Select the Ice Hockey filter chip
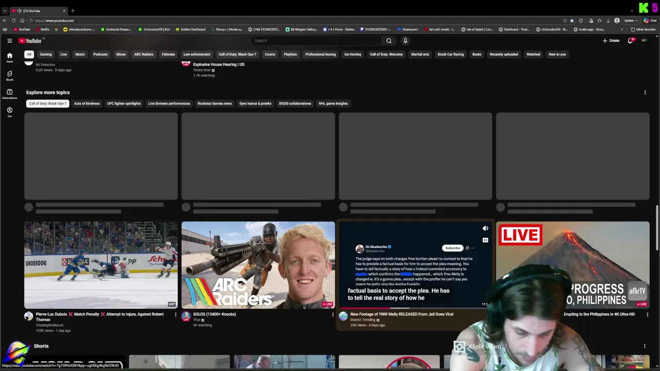The image size is (660, 371). [353, 54]
